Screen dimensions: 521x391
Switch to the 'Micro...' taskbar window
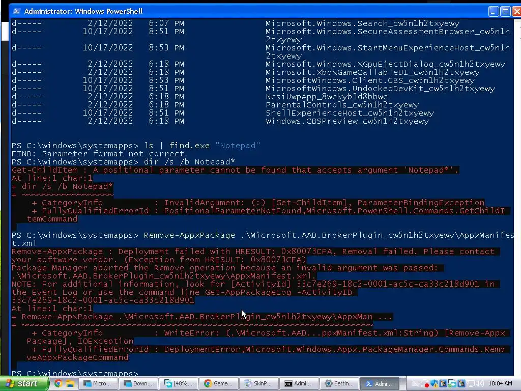coord(98,383)
